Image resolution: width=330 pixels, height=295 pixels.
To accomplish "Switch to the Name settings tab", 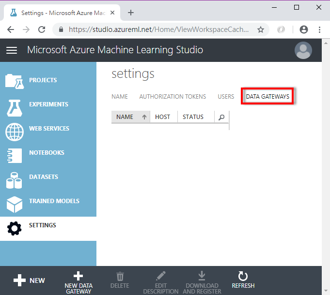I will 120,97.
